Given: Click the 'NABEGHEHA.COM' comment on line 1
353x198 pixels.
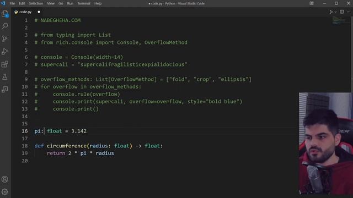Looking at the screenshot, I should point(60,20).
